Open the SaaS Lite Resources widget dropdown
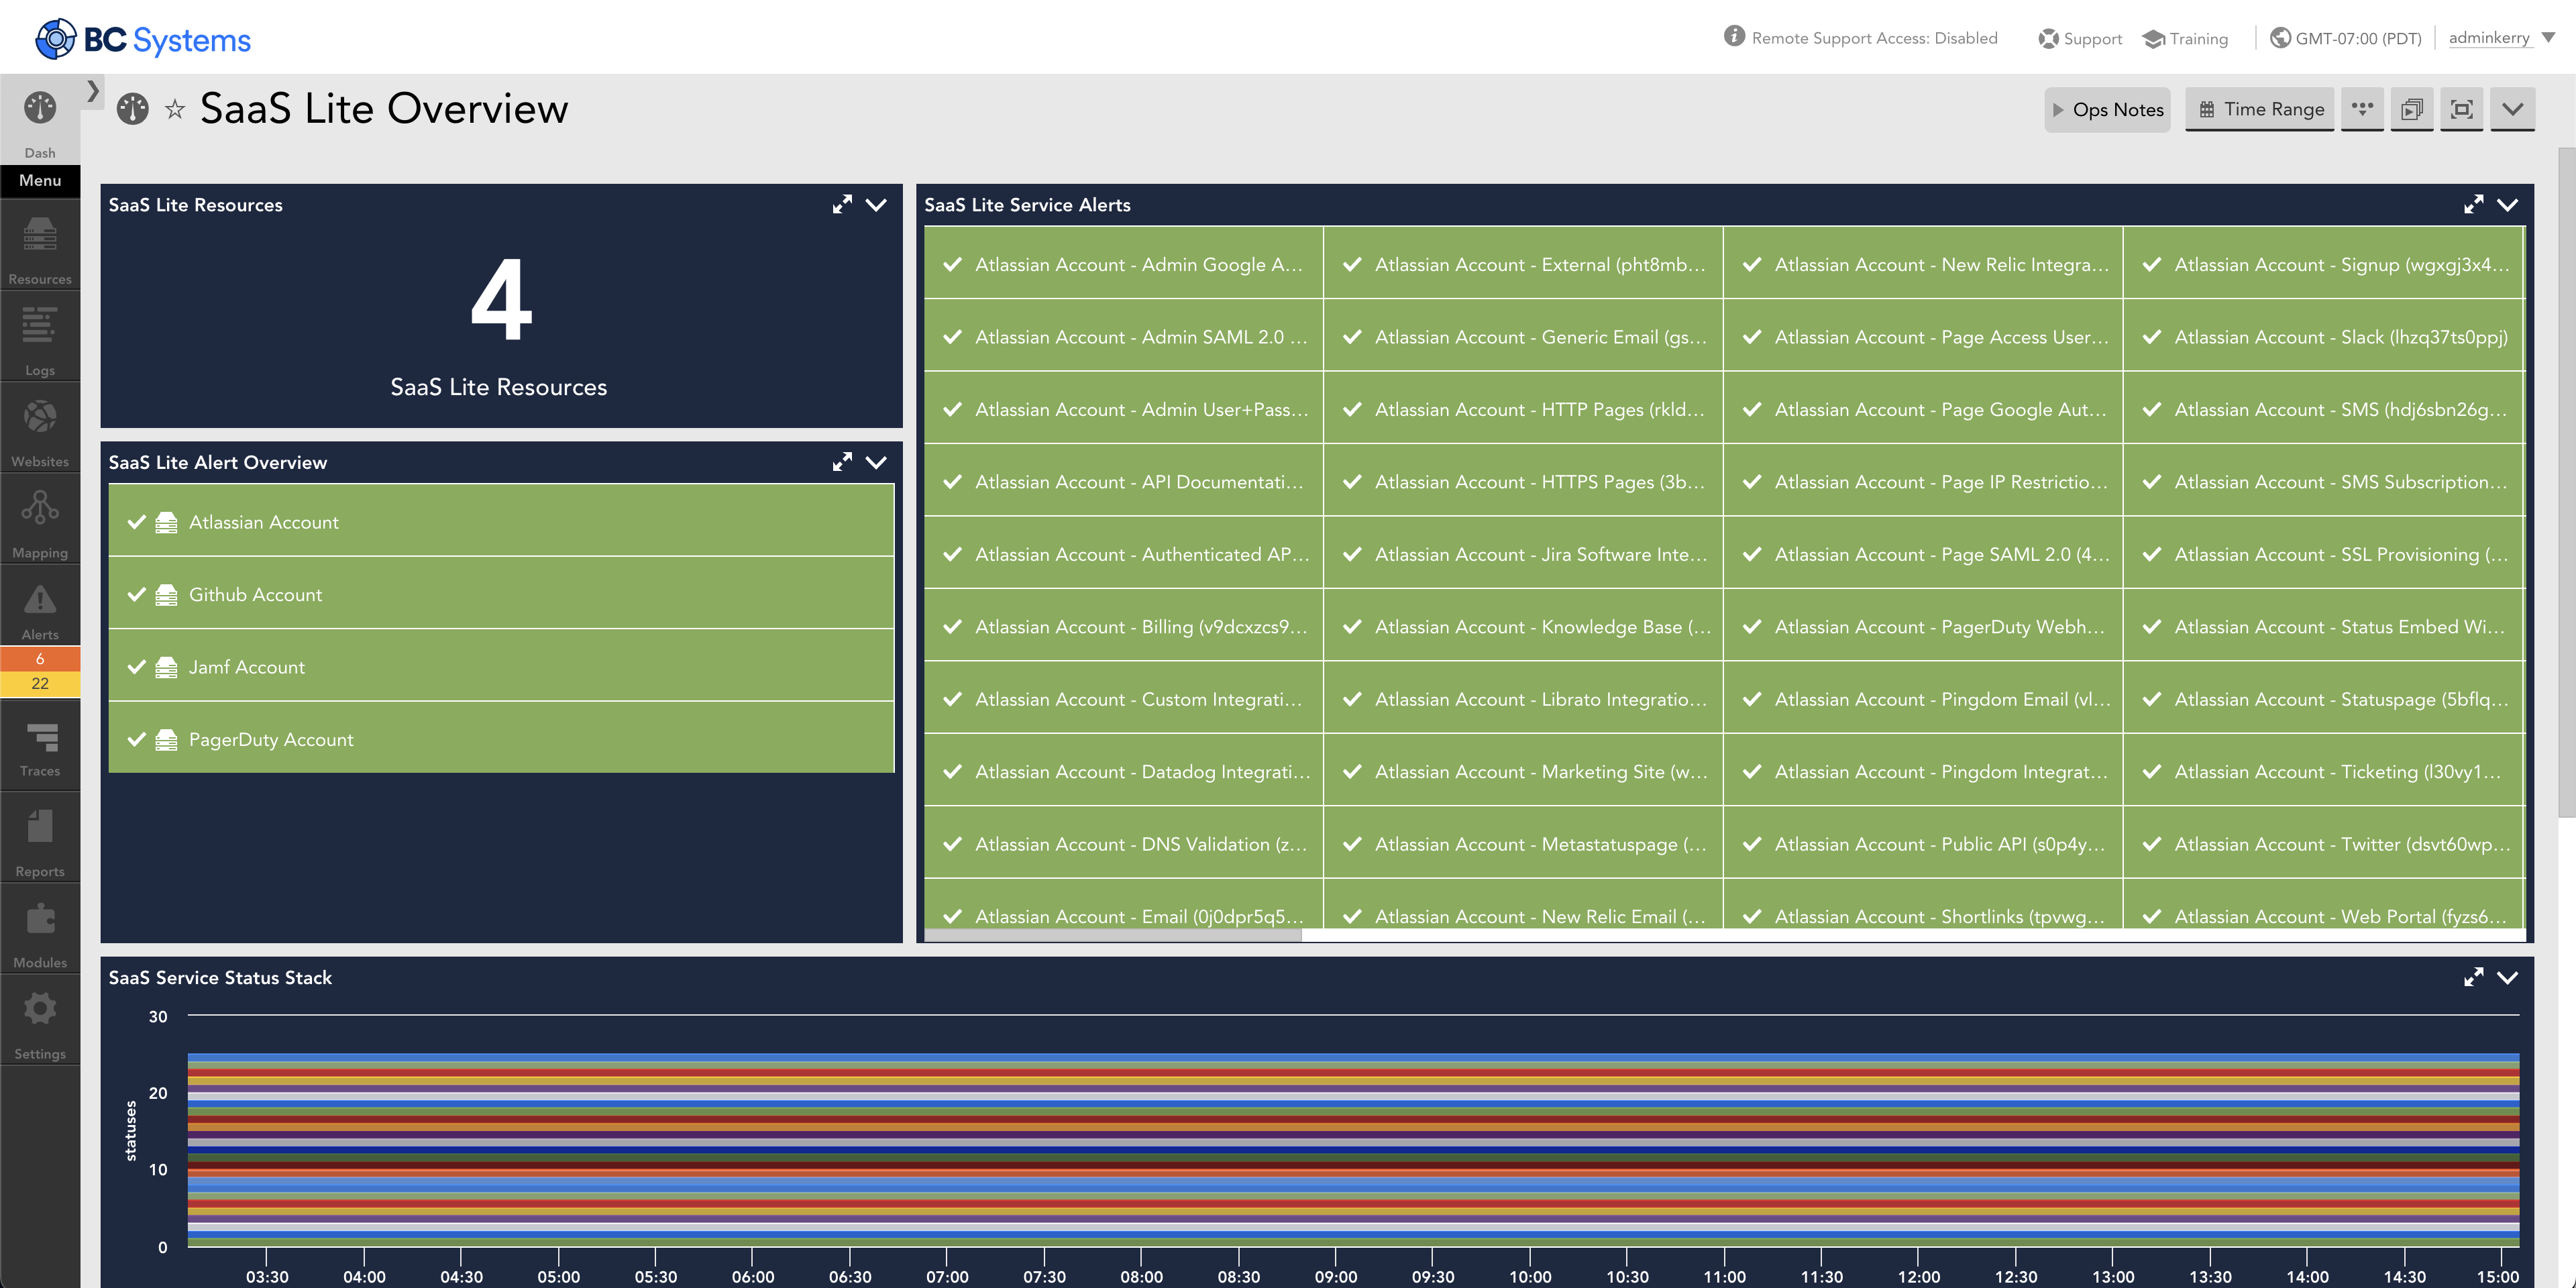2576x1288 pixels. tap(876, 205)
